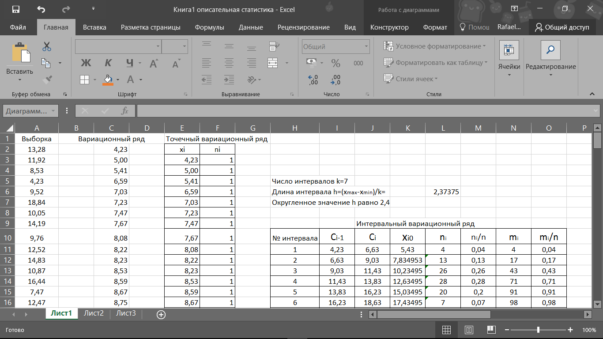Click the zoom slider in the status bar
The height and width of the screenshot is (339, 603).
(x=539, y=330)
